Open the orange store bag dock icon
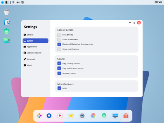Viewport: 164px width, 123px height. click(x=126, y=115)
